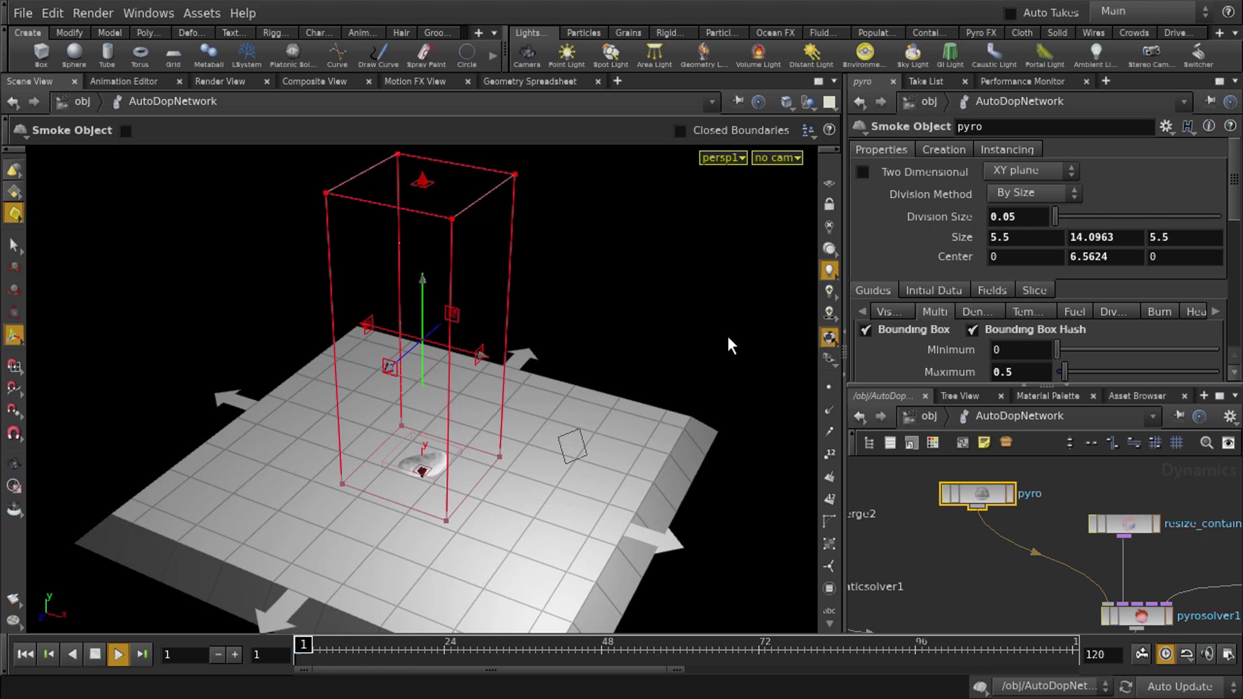Add a Caustic Light from the shelf
Screen dimensions: 1243x699
pyautogui.click(x=994, y=55)
